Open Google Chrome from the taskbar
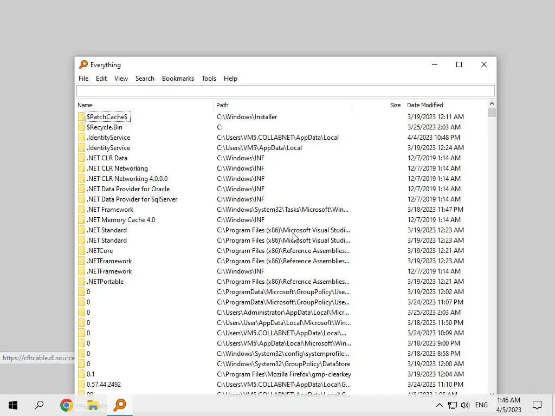Screen dimensions: 555x416 tap(66, 405)
